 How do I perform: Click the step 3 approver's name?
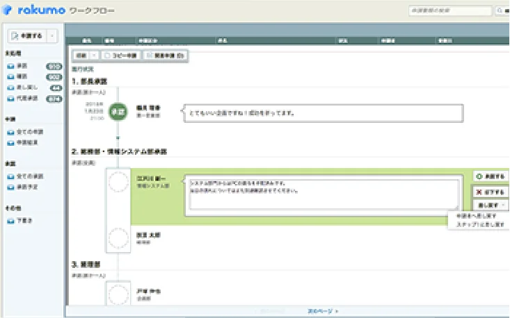pyautogui.click(x=148, y=292)
